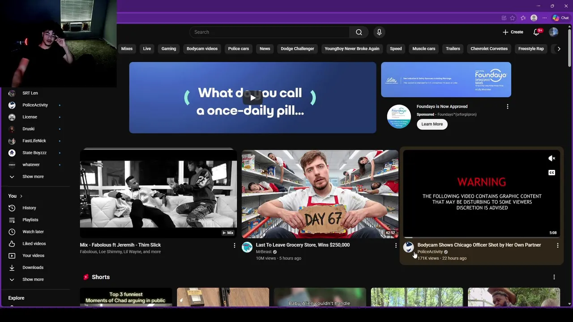
Task: Select the Dodge Challenger chip
Action: 297,49
